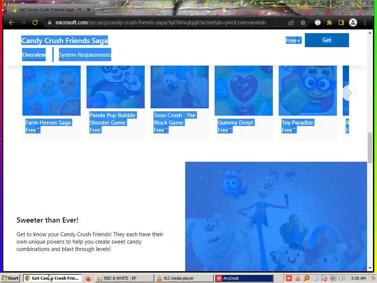This screenshot has height=283, width=377.
Task: Close the Get Candy Crush Friends Saga tab
Action: [88, 10]
